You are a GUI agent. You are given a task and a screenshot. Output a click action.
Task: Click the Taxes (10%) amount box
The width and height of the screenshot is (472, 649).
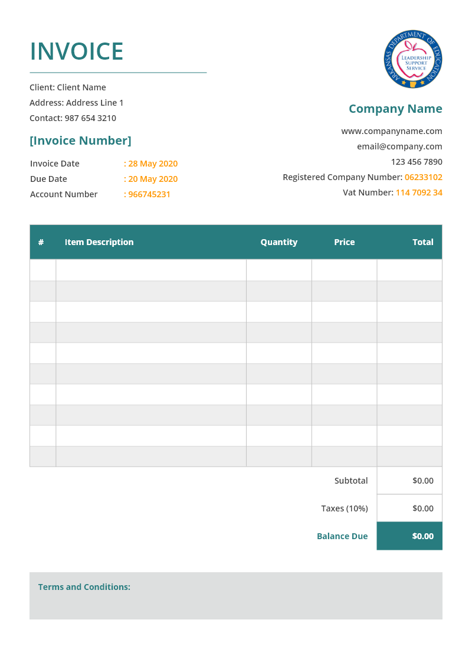coord(409,508)
